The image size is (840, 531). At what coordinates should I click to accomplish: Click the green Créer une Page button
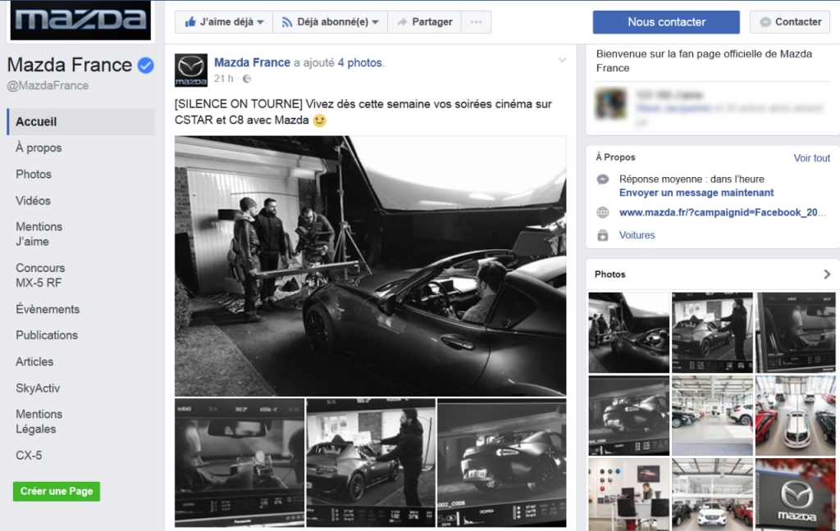pos(57,492)
